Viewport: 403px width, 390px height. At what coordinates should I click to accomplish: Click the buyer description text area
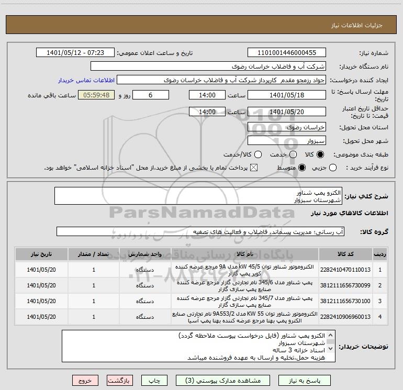(x=198, y=346)
